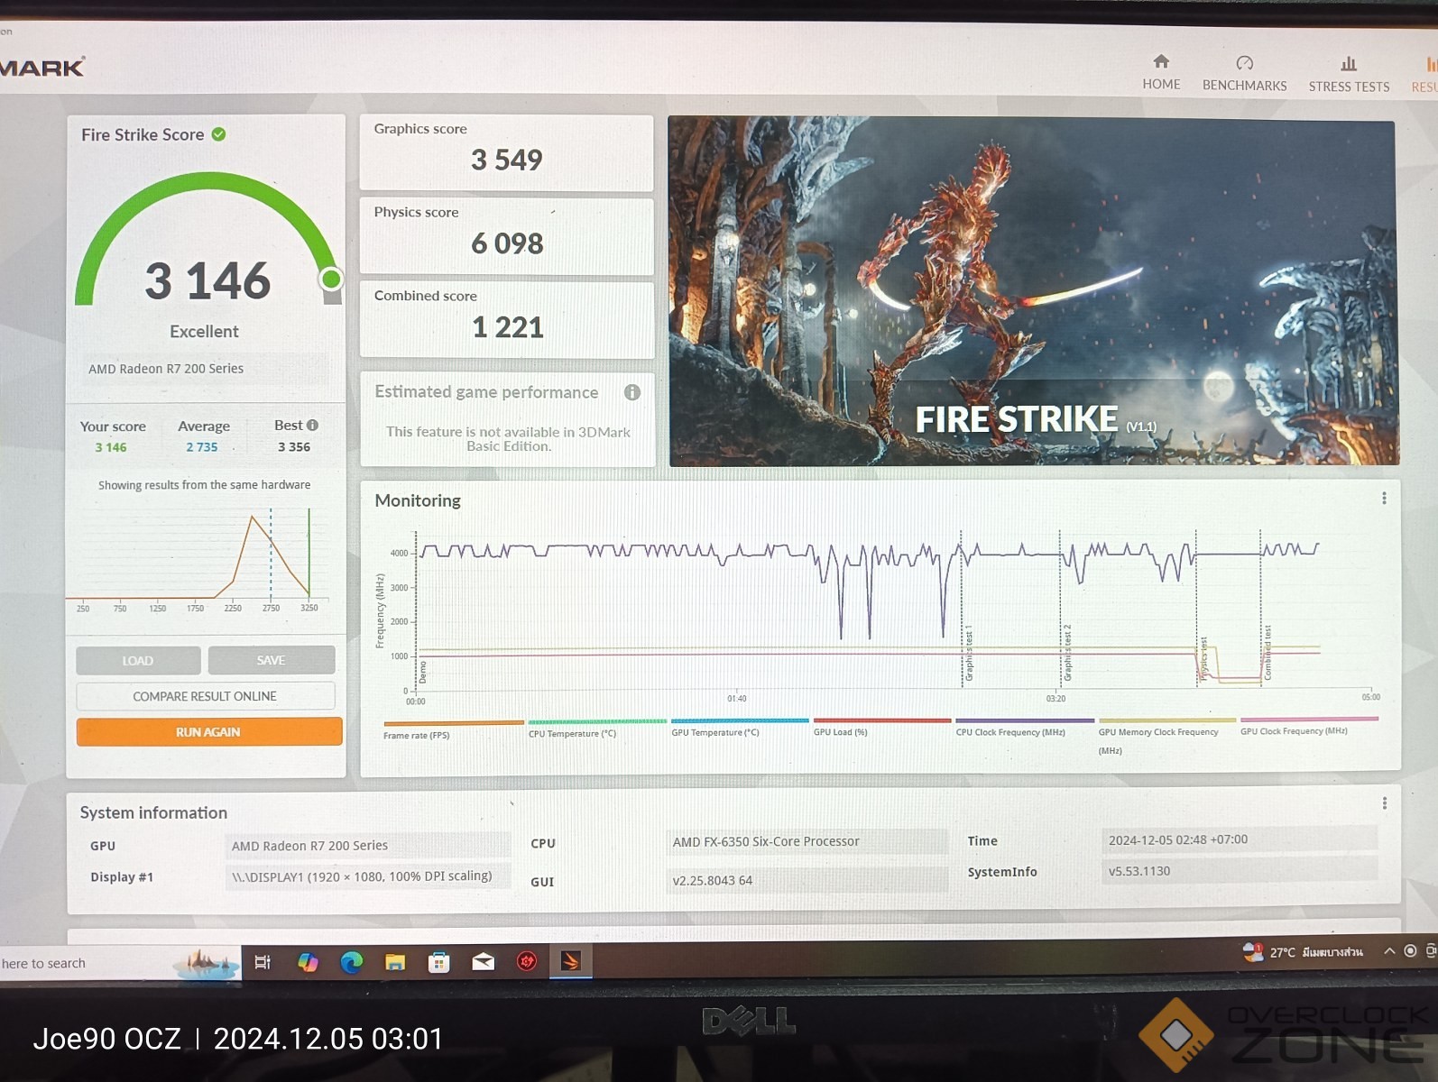Click the Fire Strike preview image
Image resolution: width=1438 pixels, height=1082 pixels.
[1033, 291]
